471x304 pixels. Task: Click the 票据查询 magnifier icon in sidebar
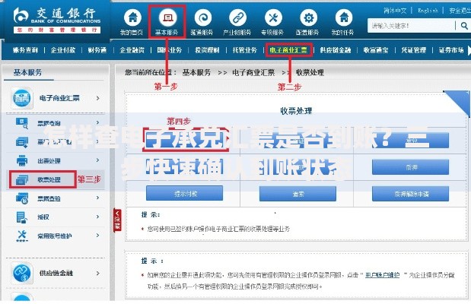coord(22,123)
